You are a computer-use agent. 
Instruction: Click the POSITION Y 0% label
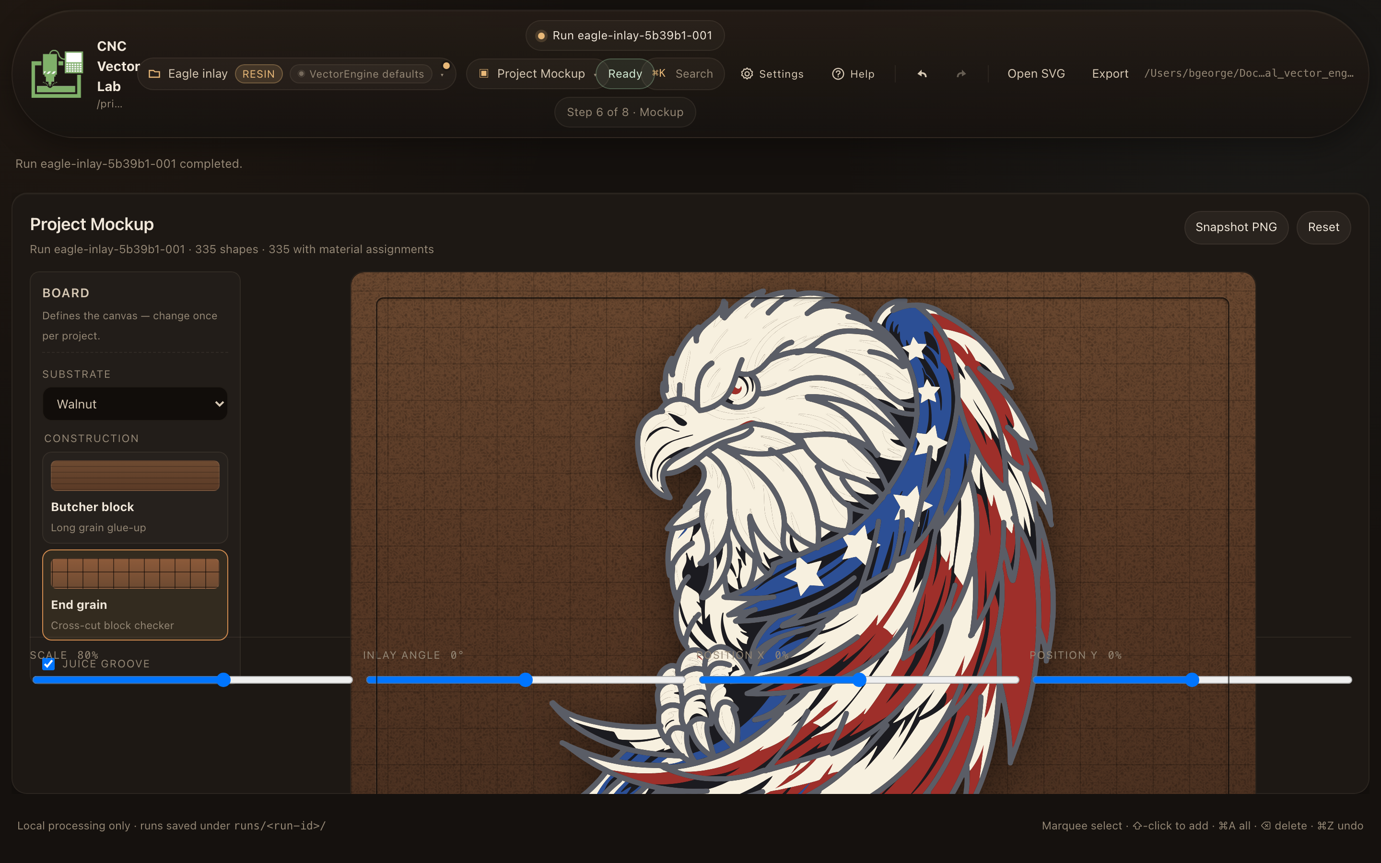click(1076, 655)
